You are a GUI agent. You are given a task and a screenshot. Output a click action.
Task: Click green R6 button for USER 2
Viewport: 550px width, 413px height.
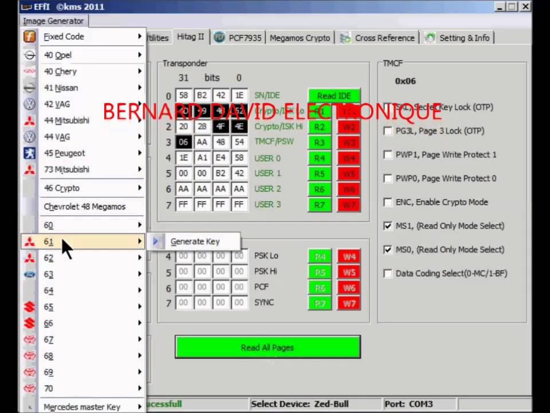(x=319, y=190)
